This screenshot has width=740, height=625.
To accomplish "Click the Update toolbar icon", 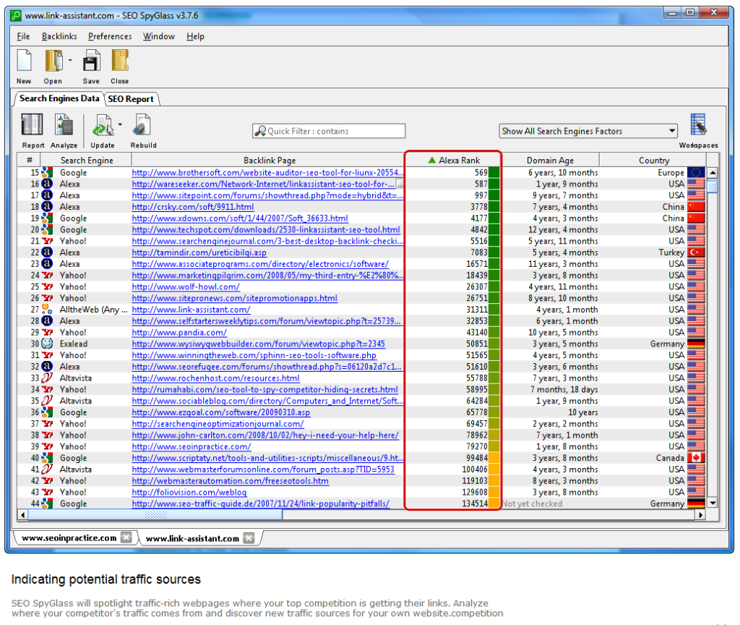I will pyautogui.click(x=103, y=125).
